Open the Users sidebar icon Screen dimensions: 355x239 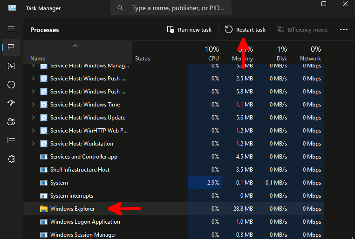pyautogui.click(x=11, y=121)
